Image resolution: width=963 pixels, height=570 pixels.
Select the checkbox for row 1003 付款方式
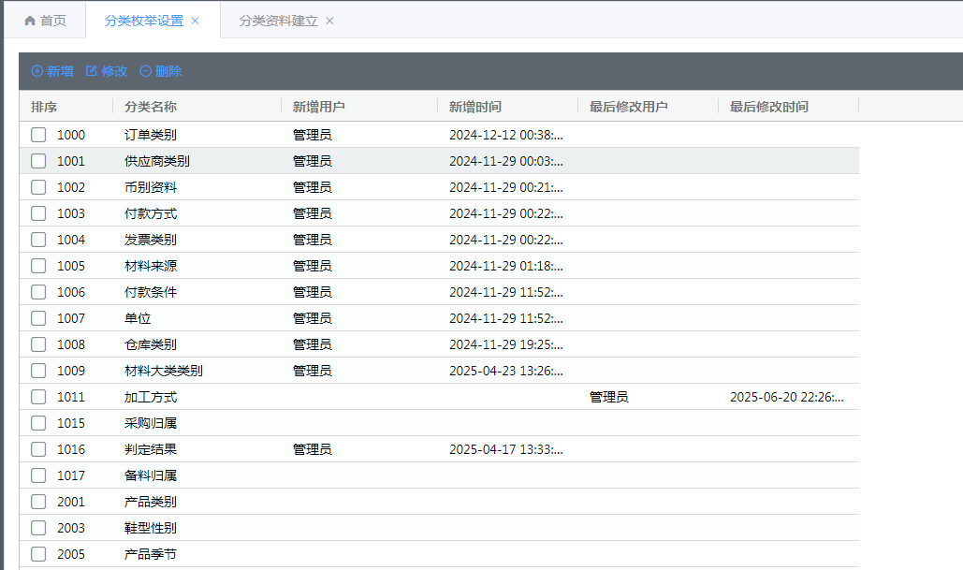coord(38,213)
